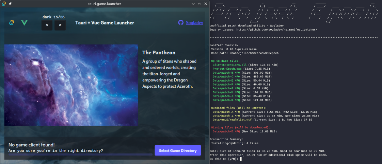Click The Pantheon nebula image

coord(71,85)
